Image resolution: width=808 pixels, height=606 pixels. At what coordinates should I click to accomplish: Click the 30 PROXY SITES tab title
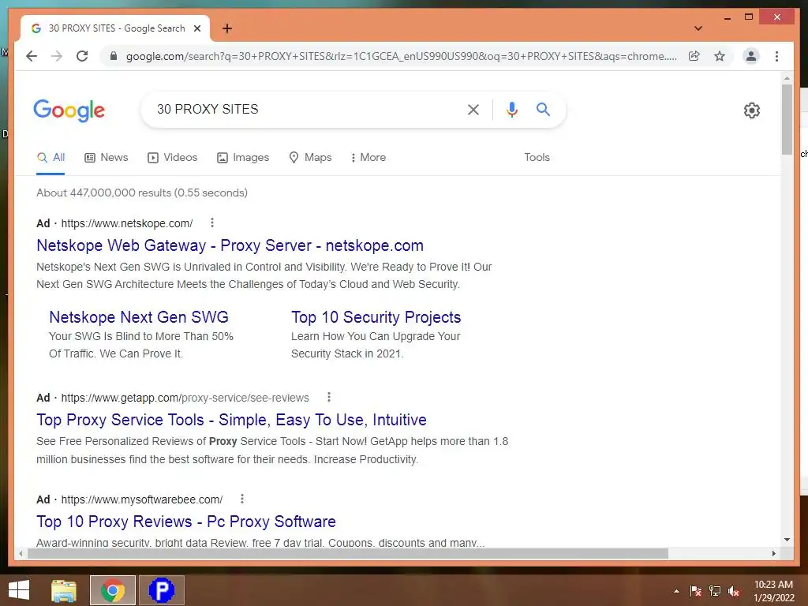click(117, 28)
